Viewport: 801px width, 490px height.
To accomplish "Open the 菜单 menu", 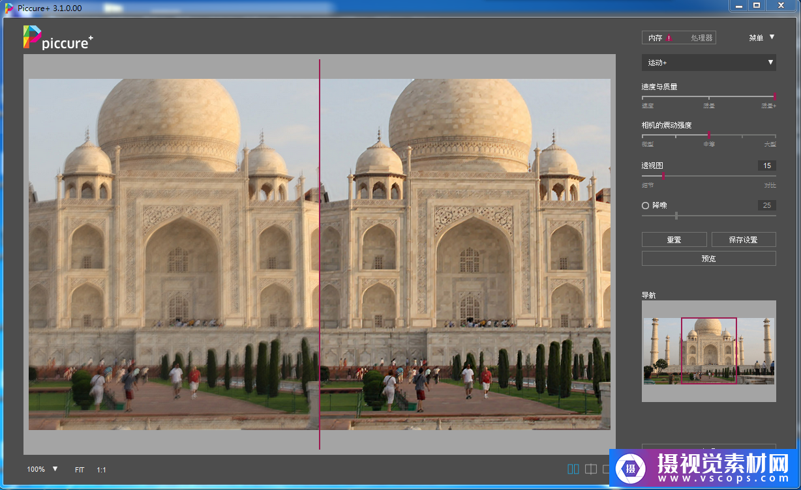I will click(x=756, y=38).
